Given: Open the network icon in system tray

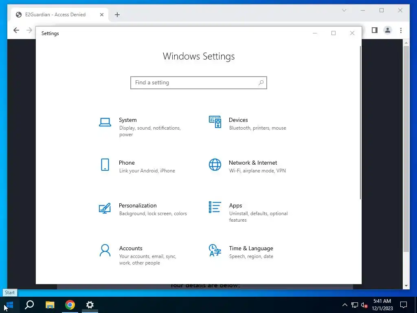Looking at the screenshot, I should click(355, 305).
